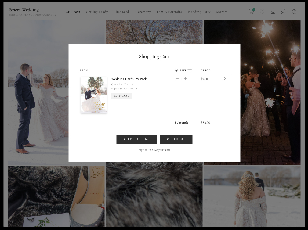The height and width of the screenshot is (230, 308).
Task: Open the Getting Ready section
Action: coord(97,12)
